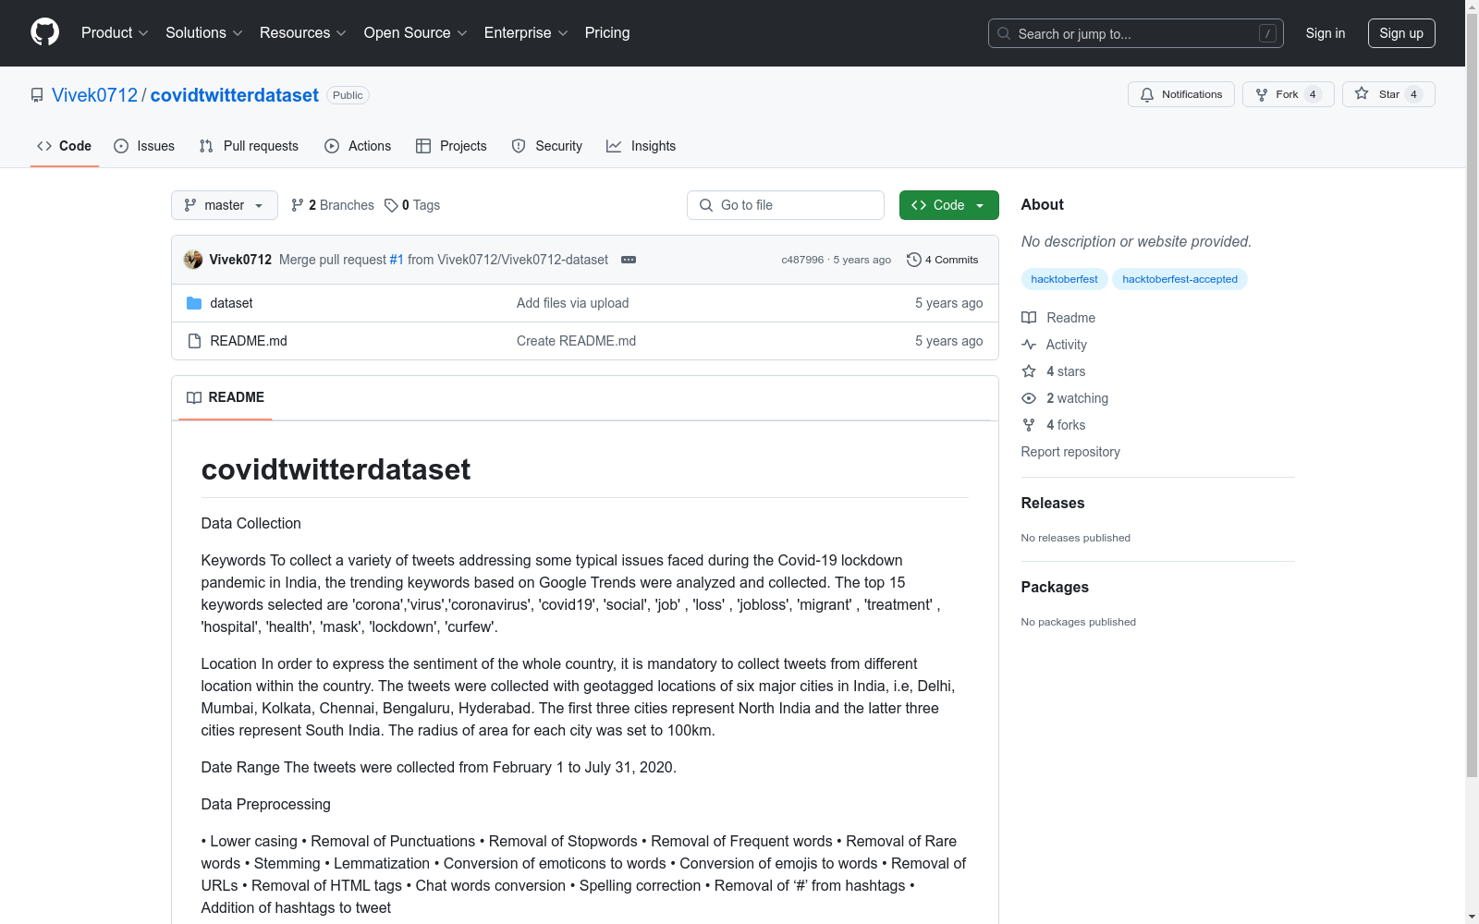View the 2 watching link

pyautogui.click(x=1065, y=398)
